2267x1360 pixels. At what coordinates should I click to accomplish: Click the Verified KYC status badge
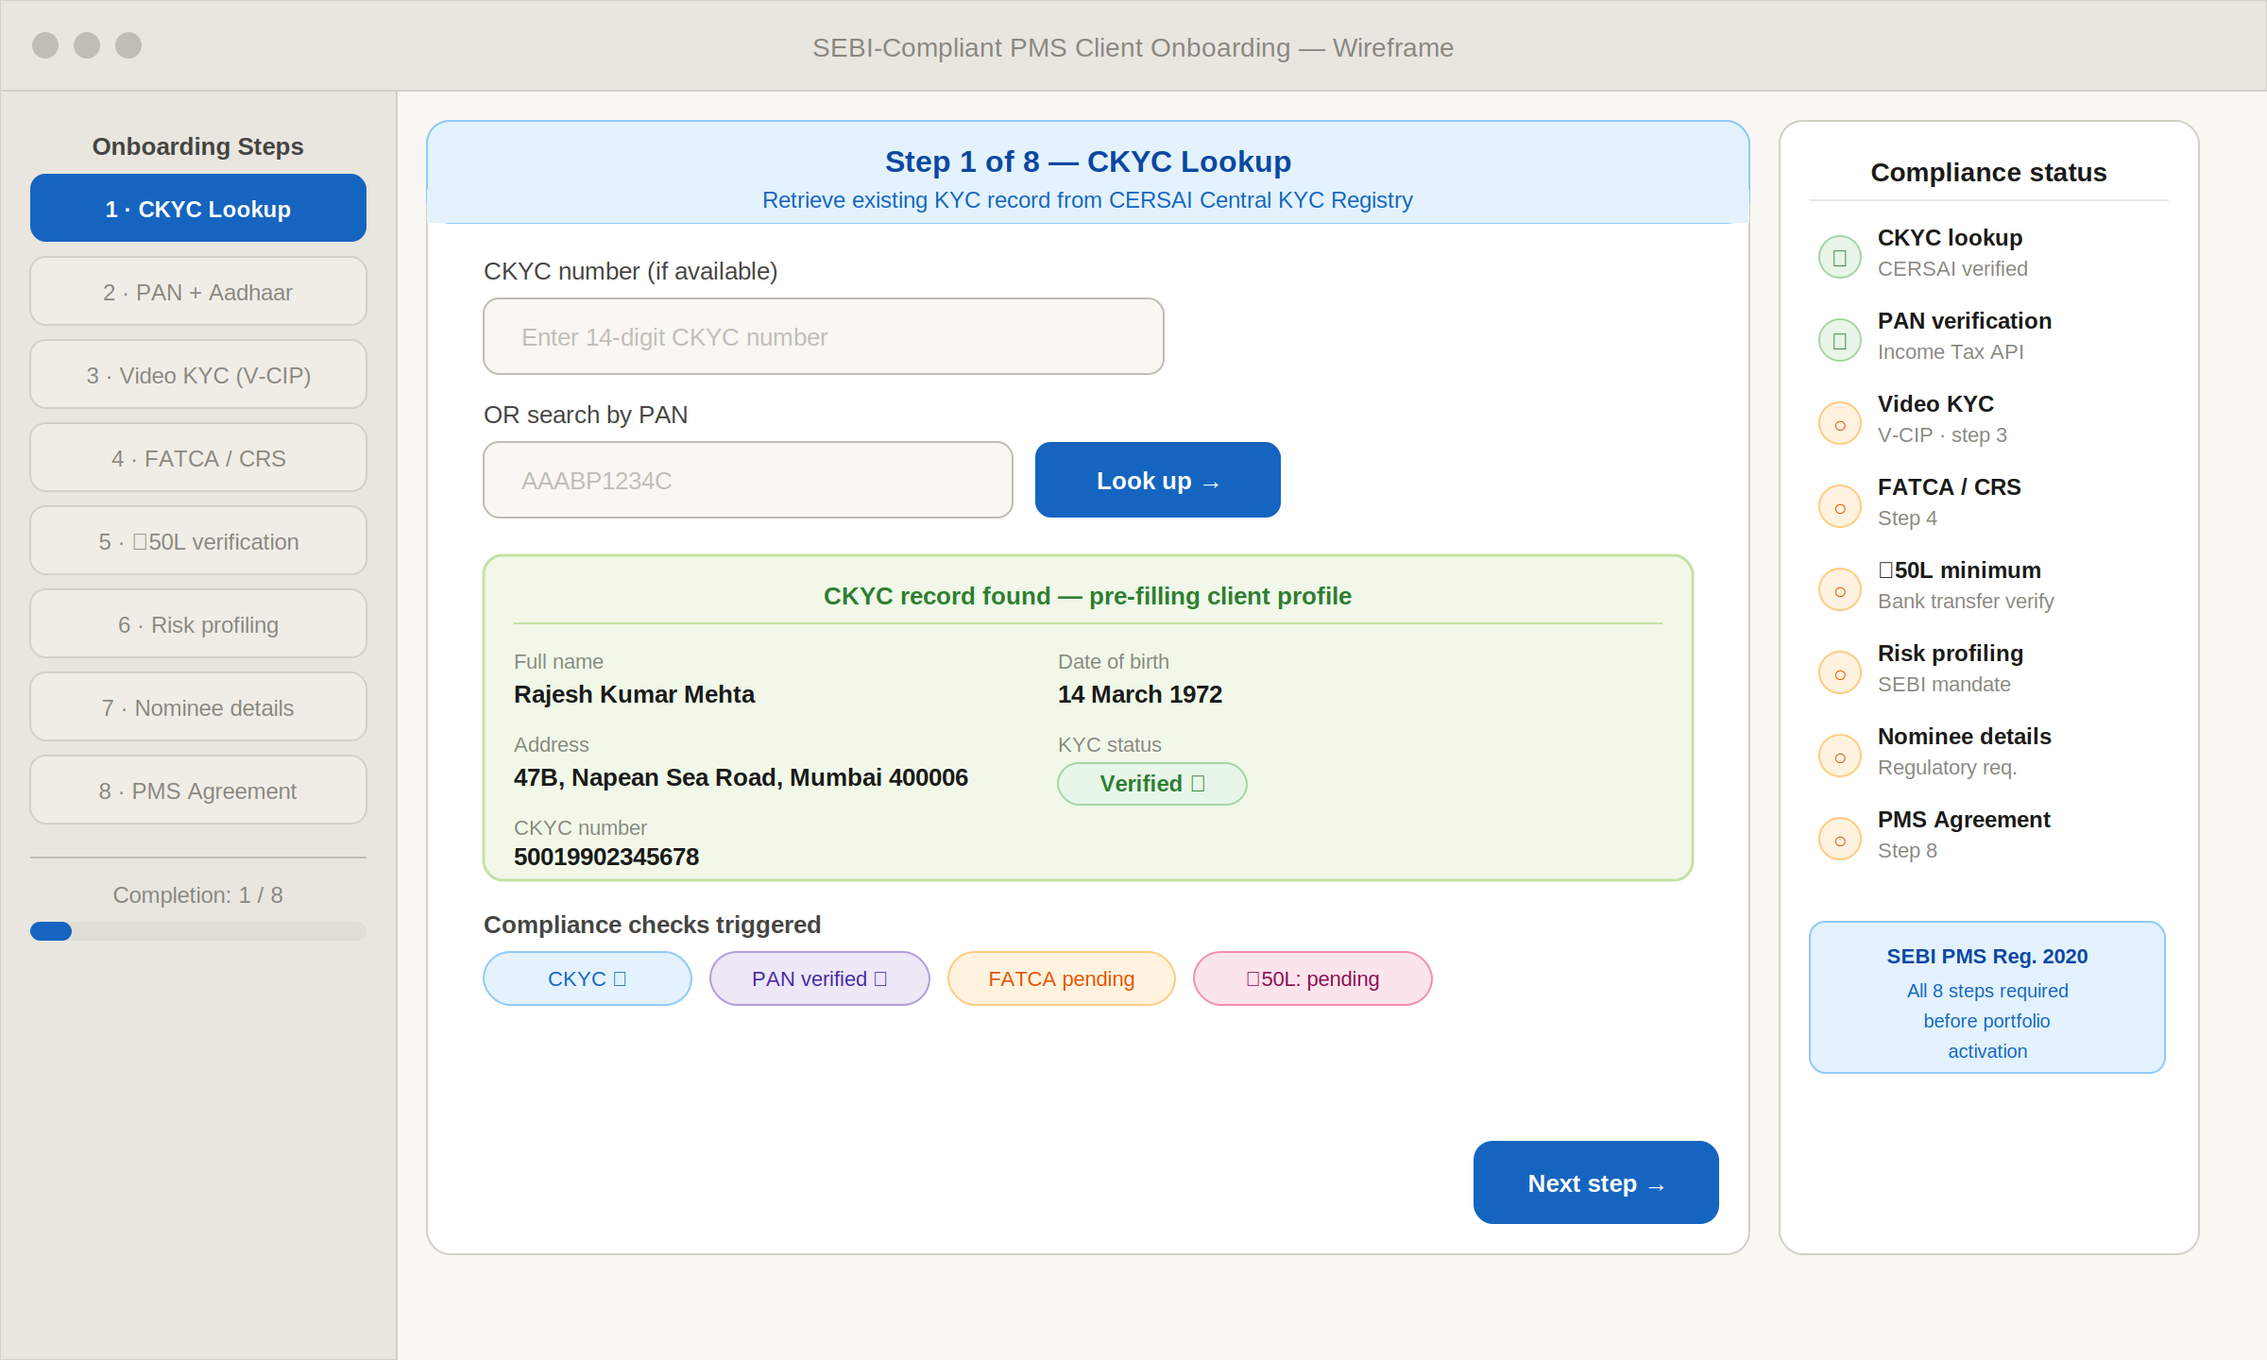[x=1152, y=784]
